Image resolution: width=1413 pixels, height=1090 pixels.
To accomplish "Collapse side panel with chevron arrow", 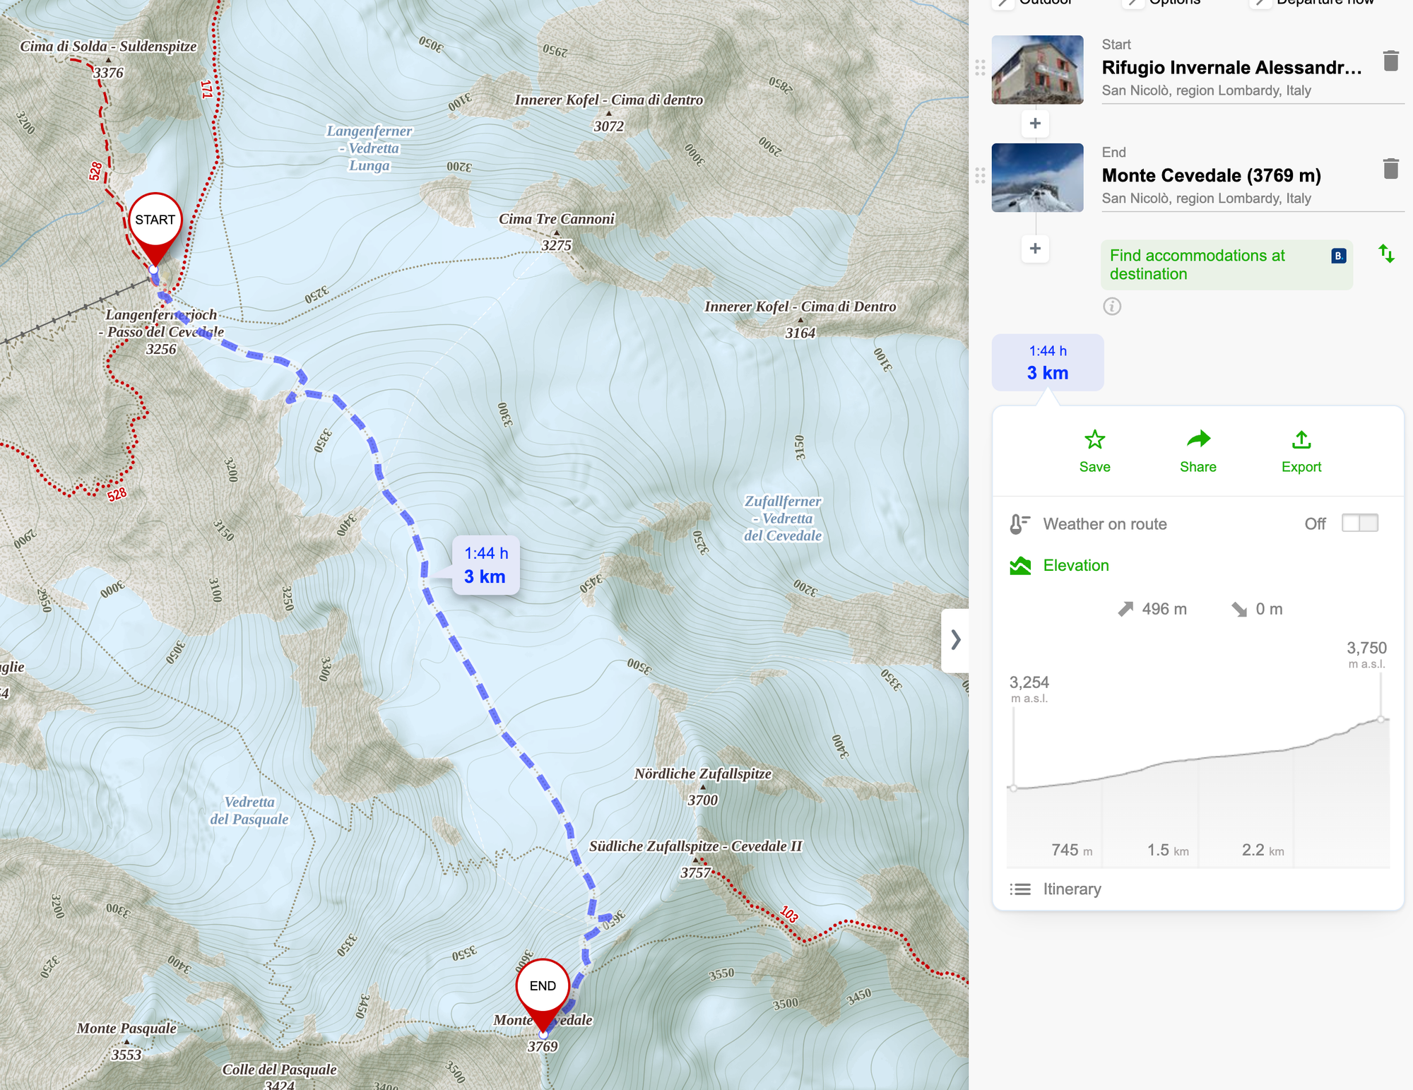I will 955,640.
